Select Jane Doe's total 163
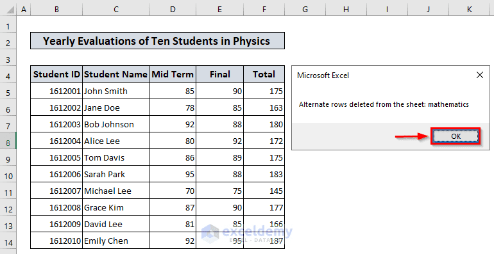The height and width of the screenshot is (254, 494). pos(264,107)
